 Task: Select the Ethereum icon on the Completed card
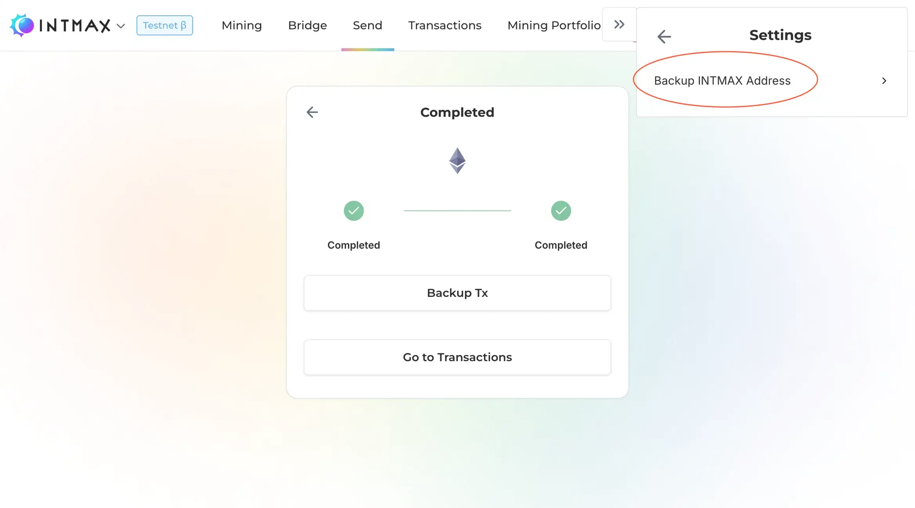pyautogui.click(x=457, y=160)
